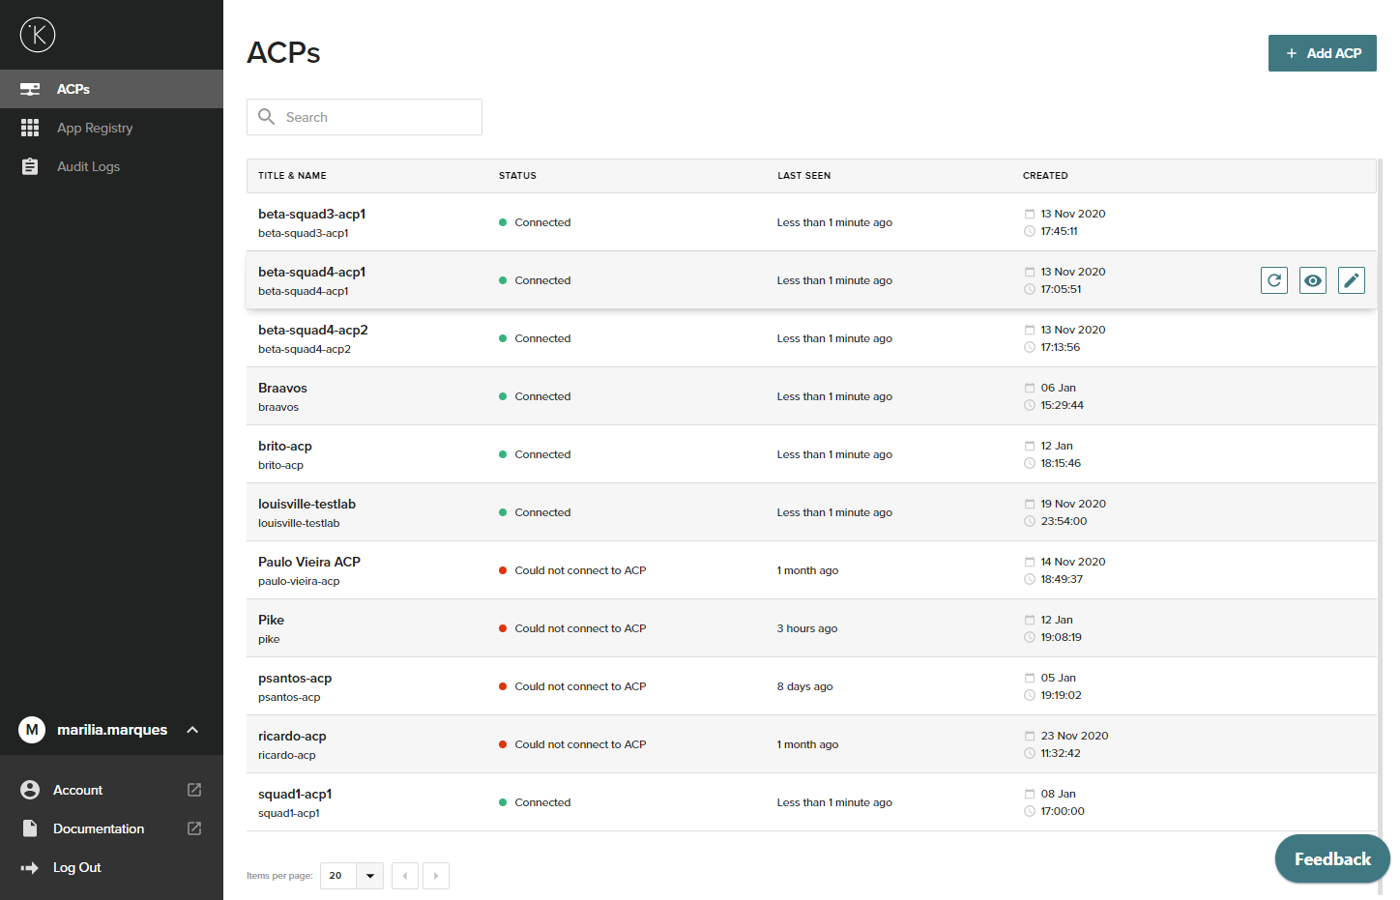Click the marilia.marques username
This screenshot has width=1400, height=900.
coord(112,730)
